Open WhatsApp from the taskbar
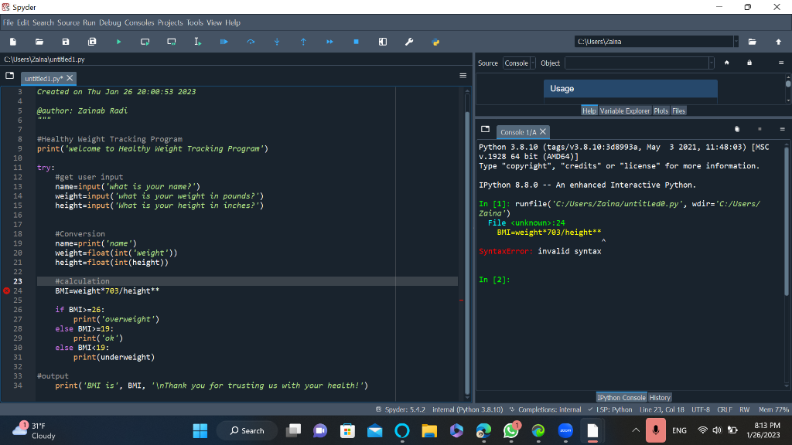 click(x=510, y=430)
